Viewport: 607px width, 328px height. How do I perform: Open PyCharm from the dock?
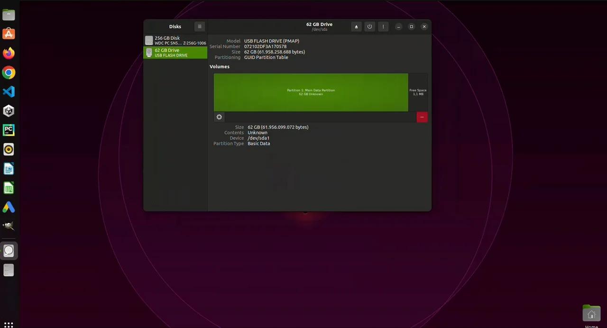(9, 129)
